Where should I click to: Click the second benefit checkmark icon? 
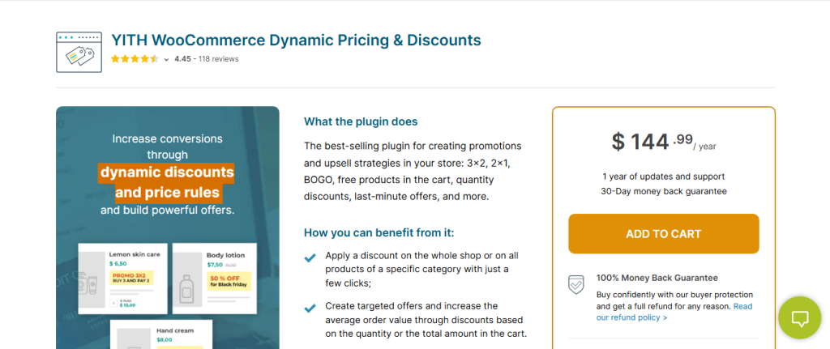[310, 309]
